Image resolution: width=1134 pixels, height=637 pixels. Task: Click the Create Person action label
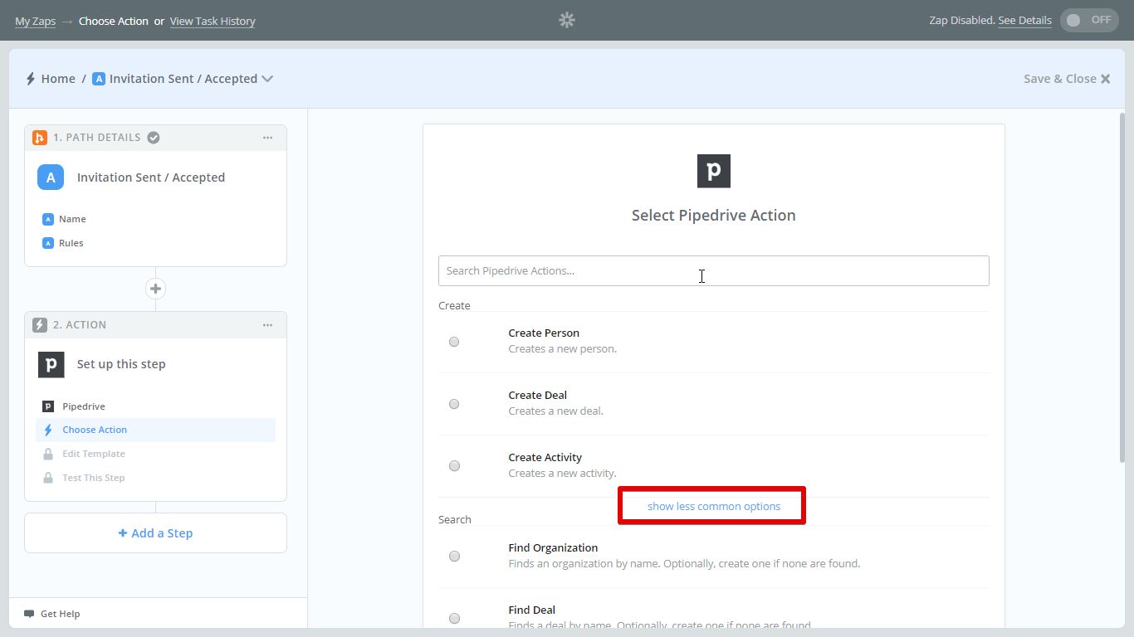pos(544,333)
